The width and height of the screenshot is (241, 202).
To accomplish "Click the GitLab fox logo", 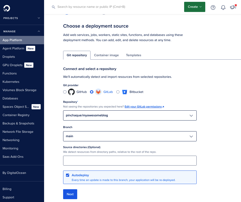I will click(x=98, y=92).
